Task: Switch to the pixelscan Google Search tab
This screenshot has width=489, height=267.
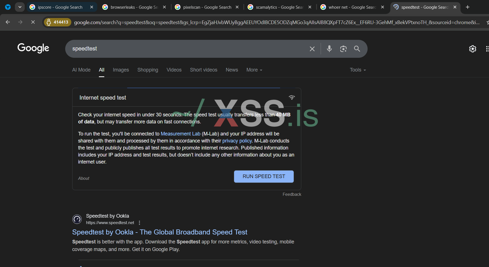Action: tap(207, 7)
